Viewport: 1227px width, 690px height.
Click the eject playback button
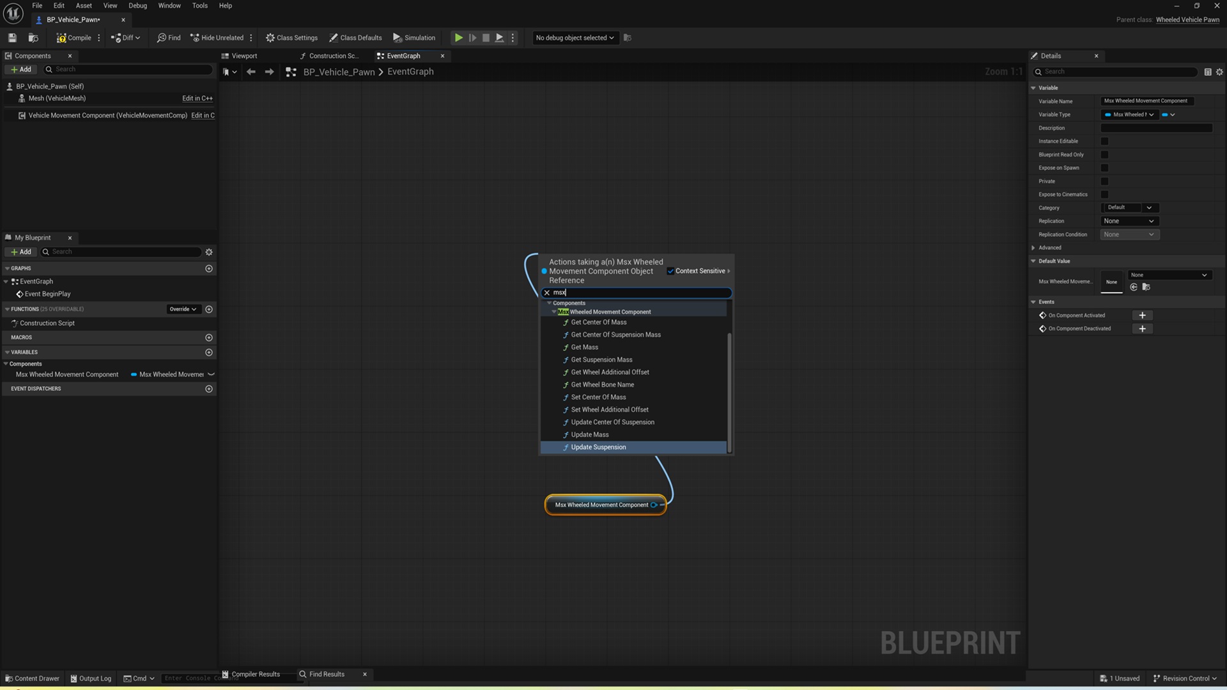click(x=500, y=38)
